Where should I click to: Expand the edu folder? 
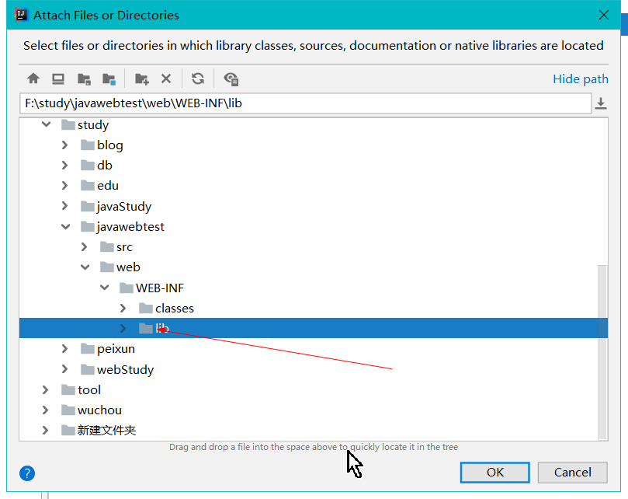[65, 185]
